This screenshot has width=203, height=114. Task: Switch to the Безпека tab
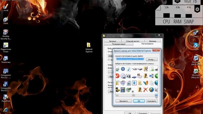(153, 41)
